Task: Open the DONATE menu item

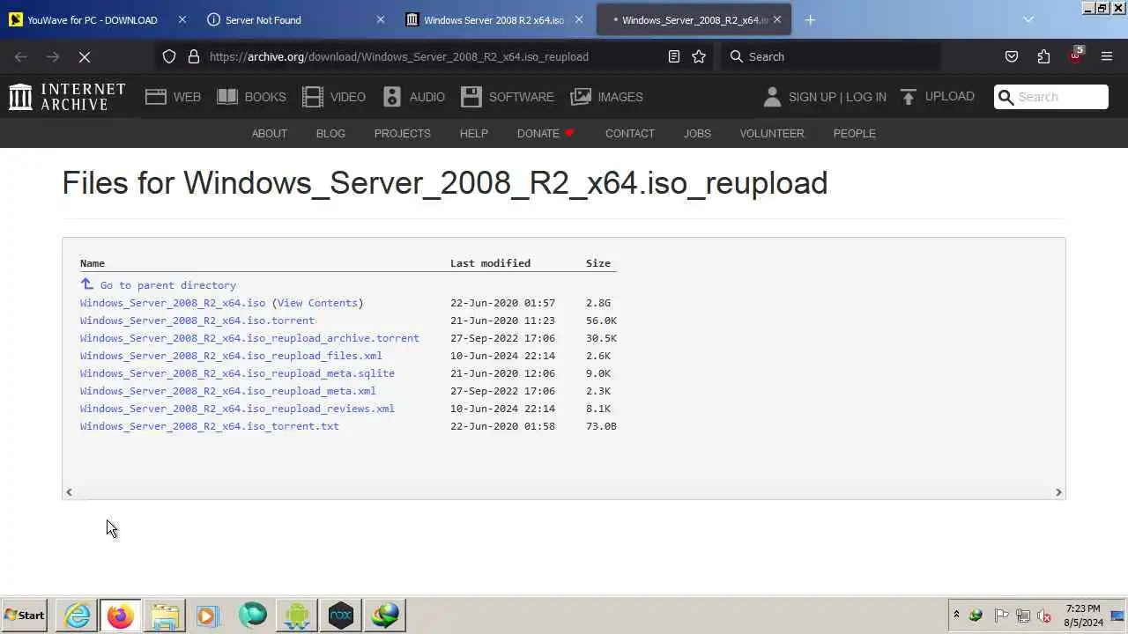Action: (545, 134)
